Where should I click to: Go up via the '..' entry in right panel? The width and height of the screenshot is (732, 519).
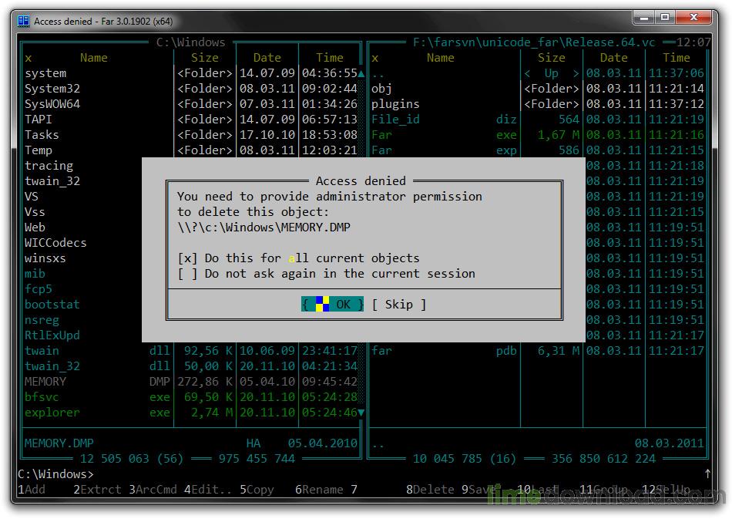pyautogui.click(x=378, y=73)
